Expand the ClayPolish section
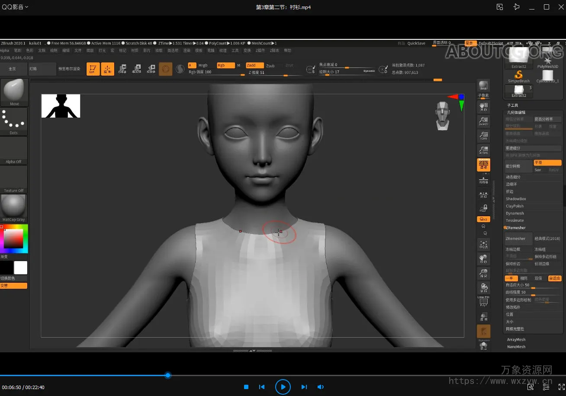 [515, 206]
